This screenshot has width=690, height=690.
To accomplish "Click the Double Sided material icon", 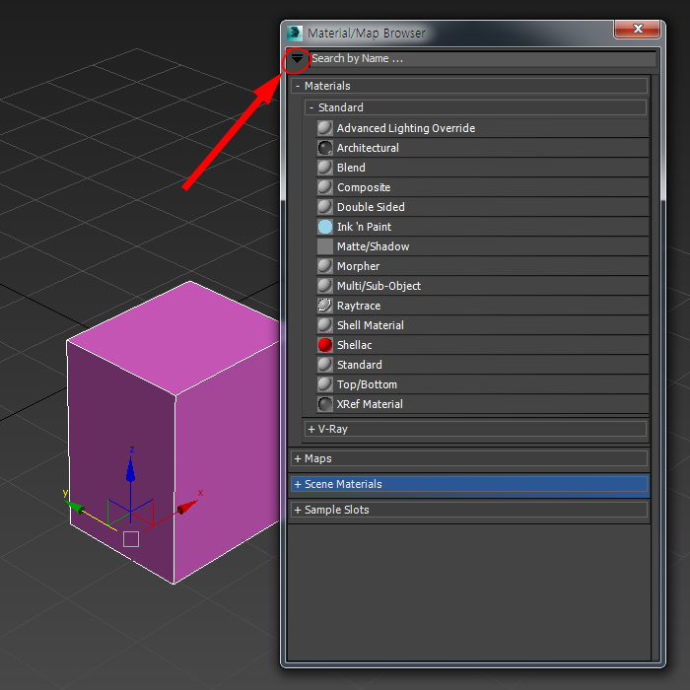I will (x=324, y=207).
